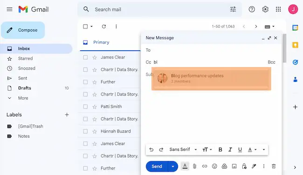The width and height of the screenshot is (303, 175).
Task: Undo the last edit in compose
Action: tap(151, 149)
